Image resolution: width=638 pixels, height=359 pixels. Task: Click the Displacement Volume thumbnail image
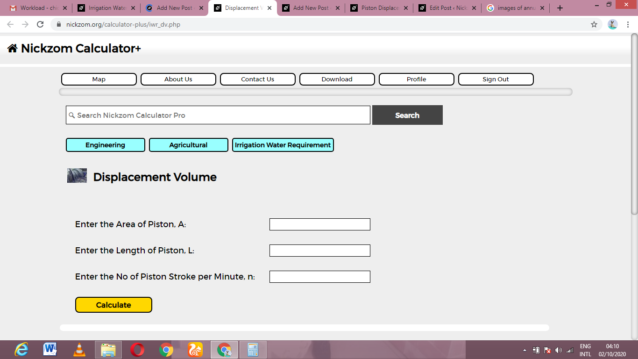click(77, 175)
